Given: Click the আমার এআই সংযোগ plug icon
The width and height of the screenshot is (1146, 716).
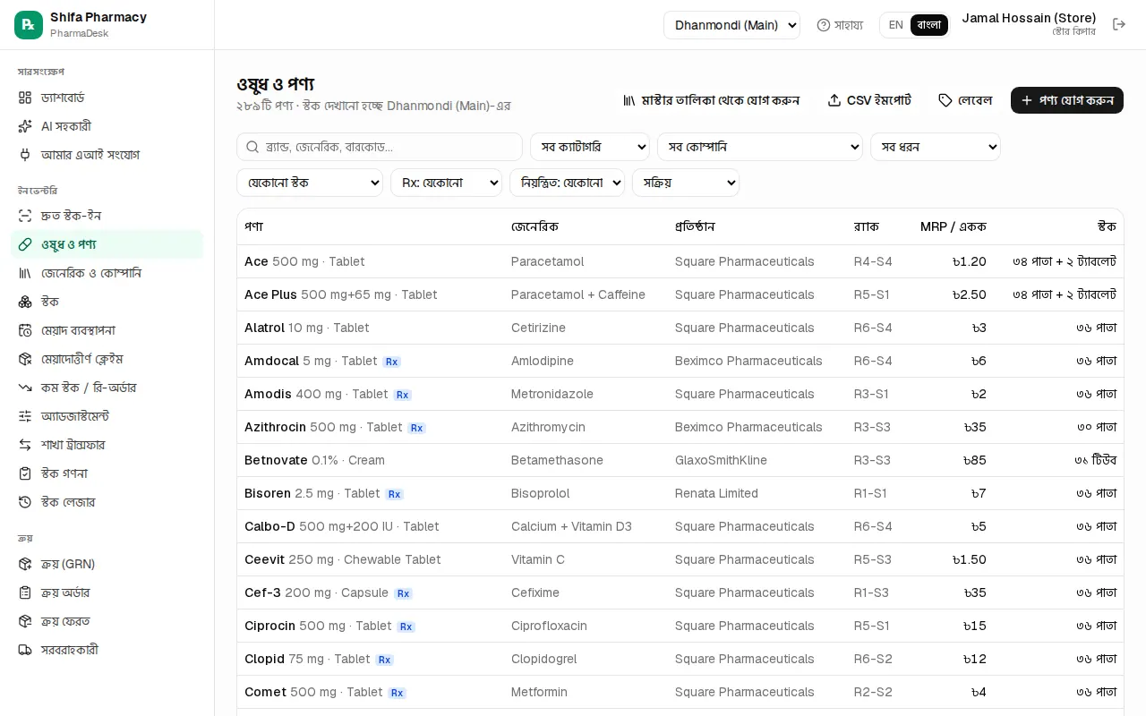Looking at the screenshot, I should pos(25,155).
